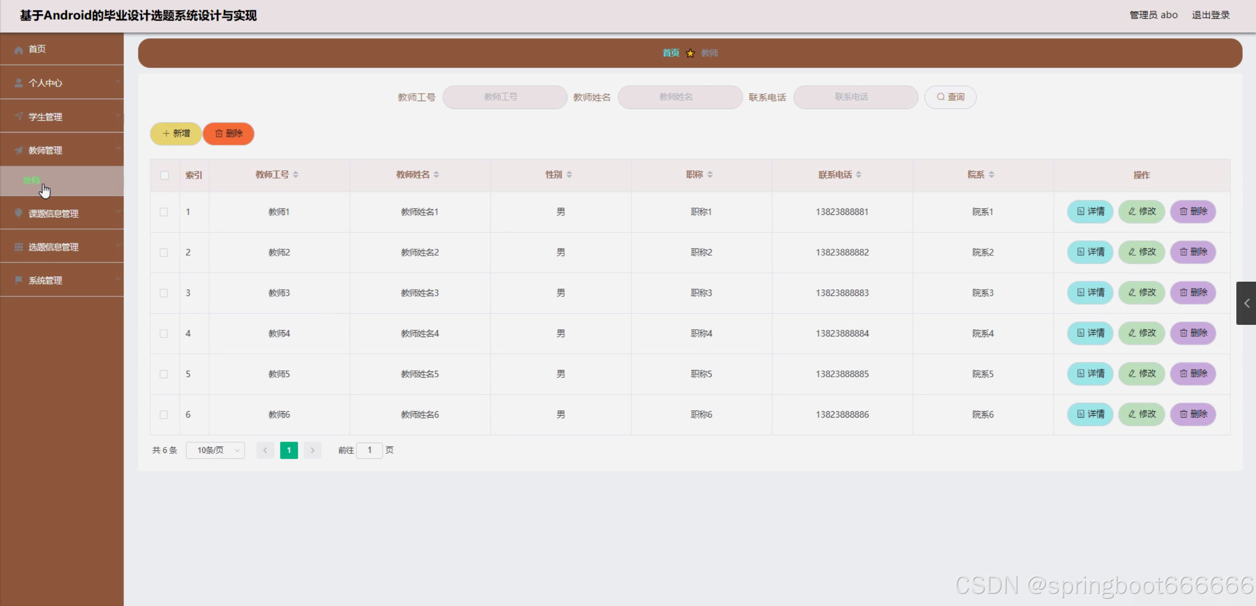
Task: Toggle select-all checkbox in table header
Action: [x=164, y=175]
